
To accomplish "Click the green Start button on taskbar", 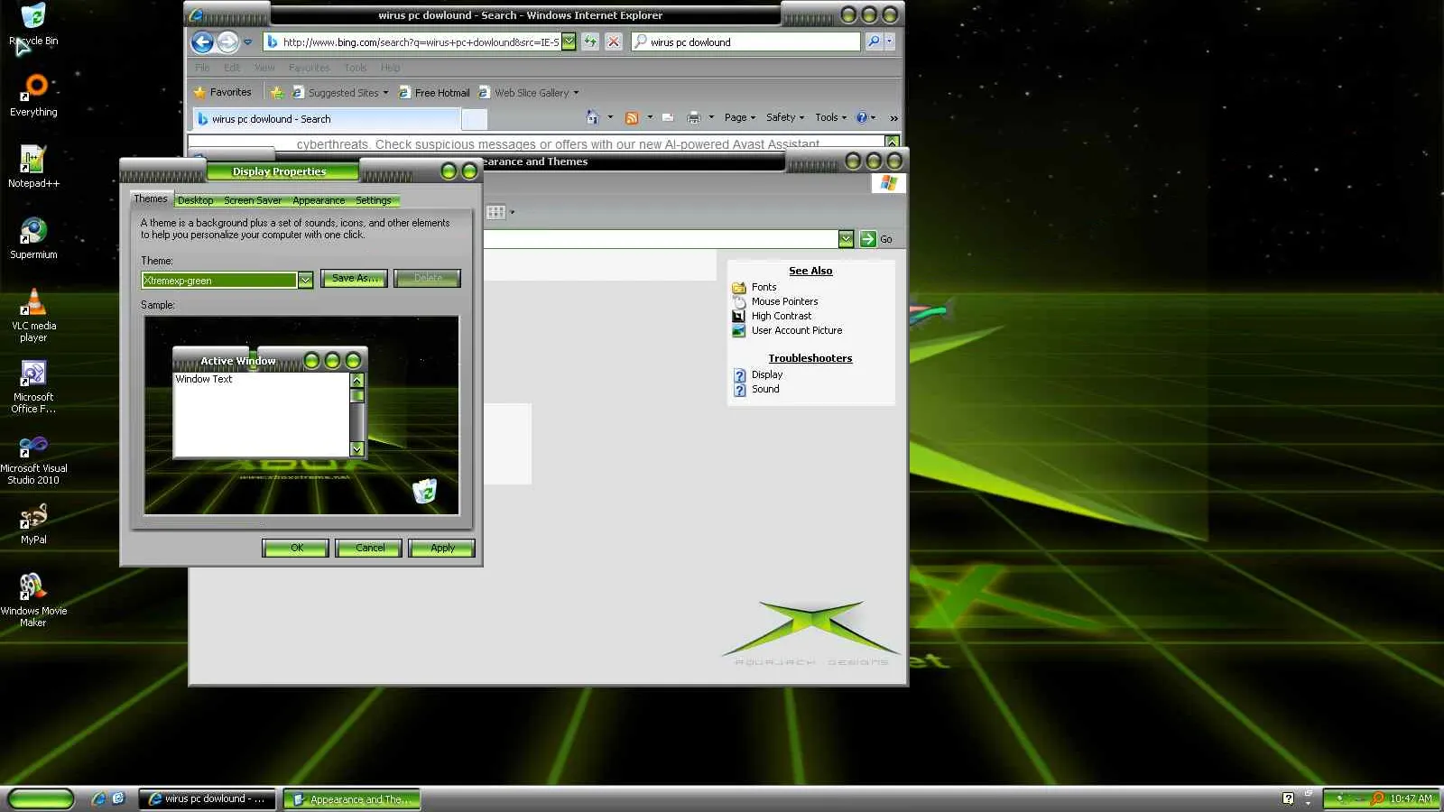I will pos(41,798).
